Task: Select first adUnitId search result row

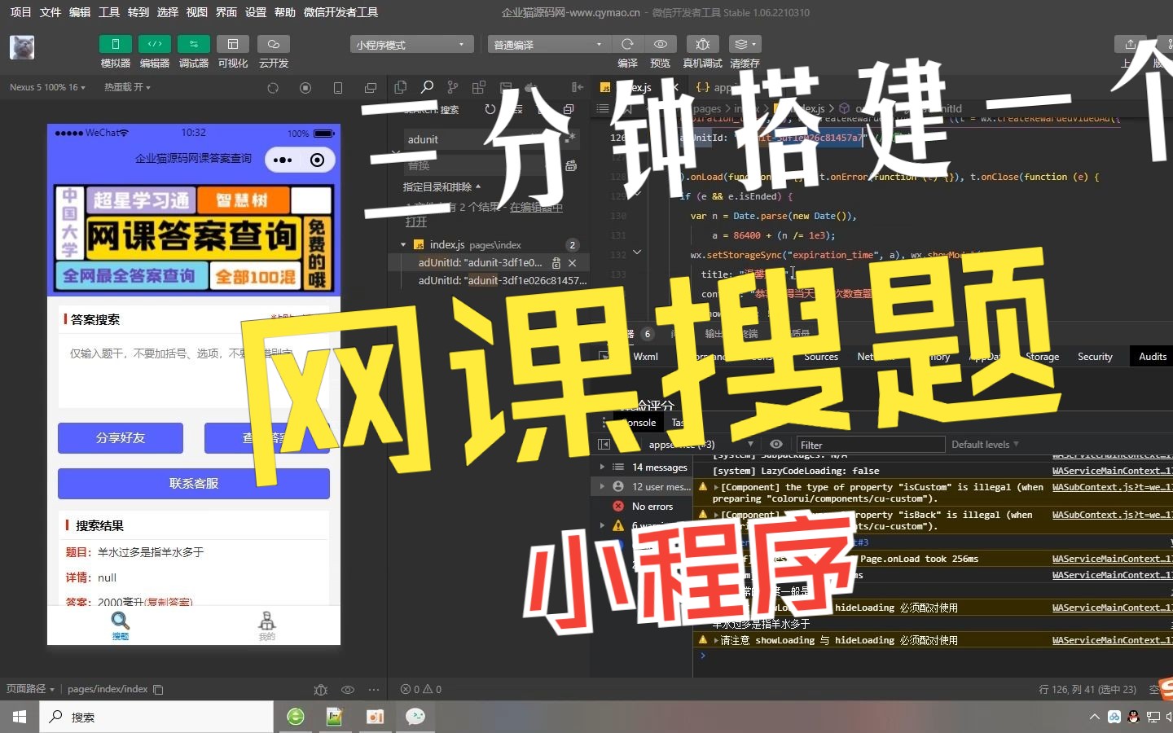Action: tap(489, 262)
